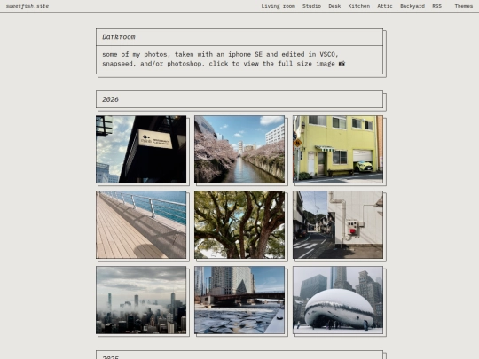
Task: View the foggy city skyline photo
Action: (141, 300)
